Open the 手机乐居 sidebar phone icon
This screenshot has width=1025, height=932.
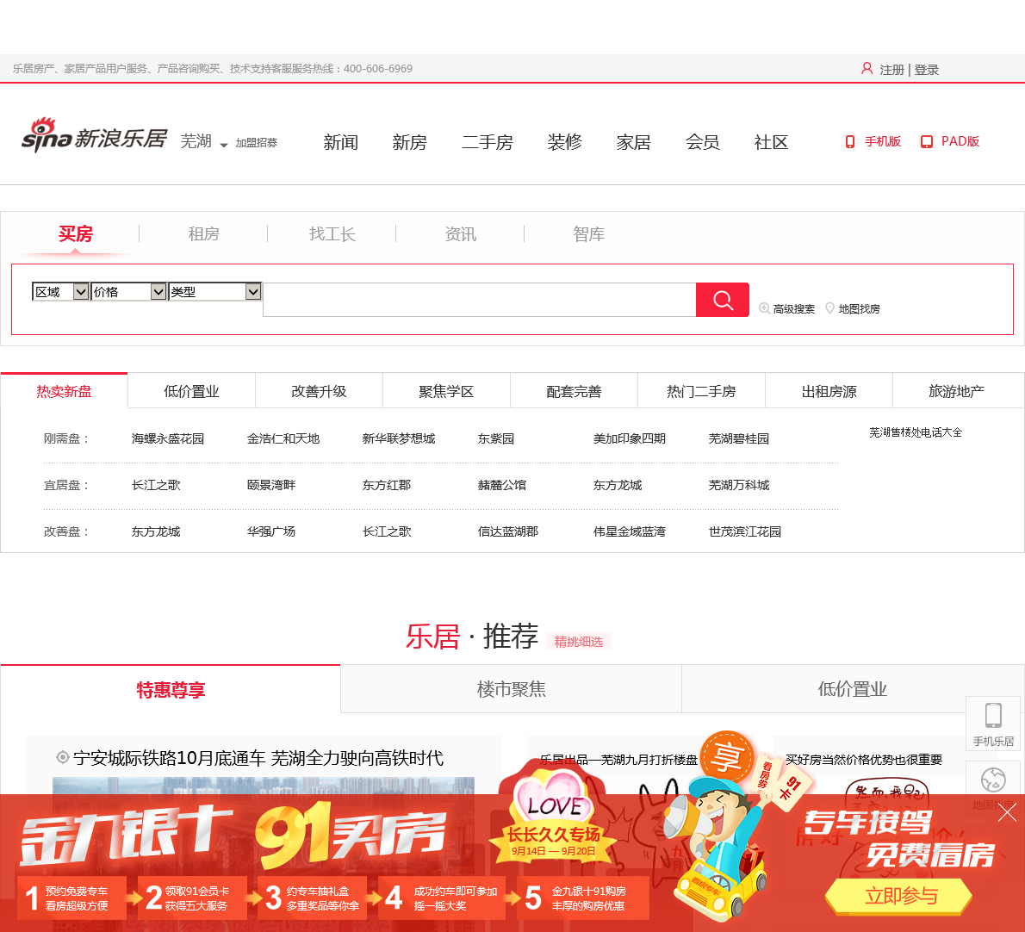(x=994, y=724)
